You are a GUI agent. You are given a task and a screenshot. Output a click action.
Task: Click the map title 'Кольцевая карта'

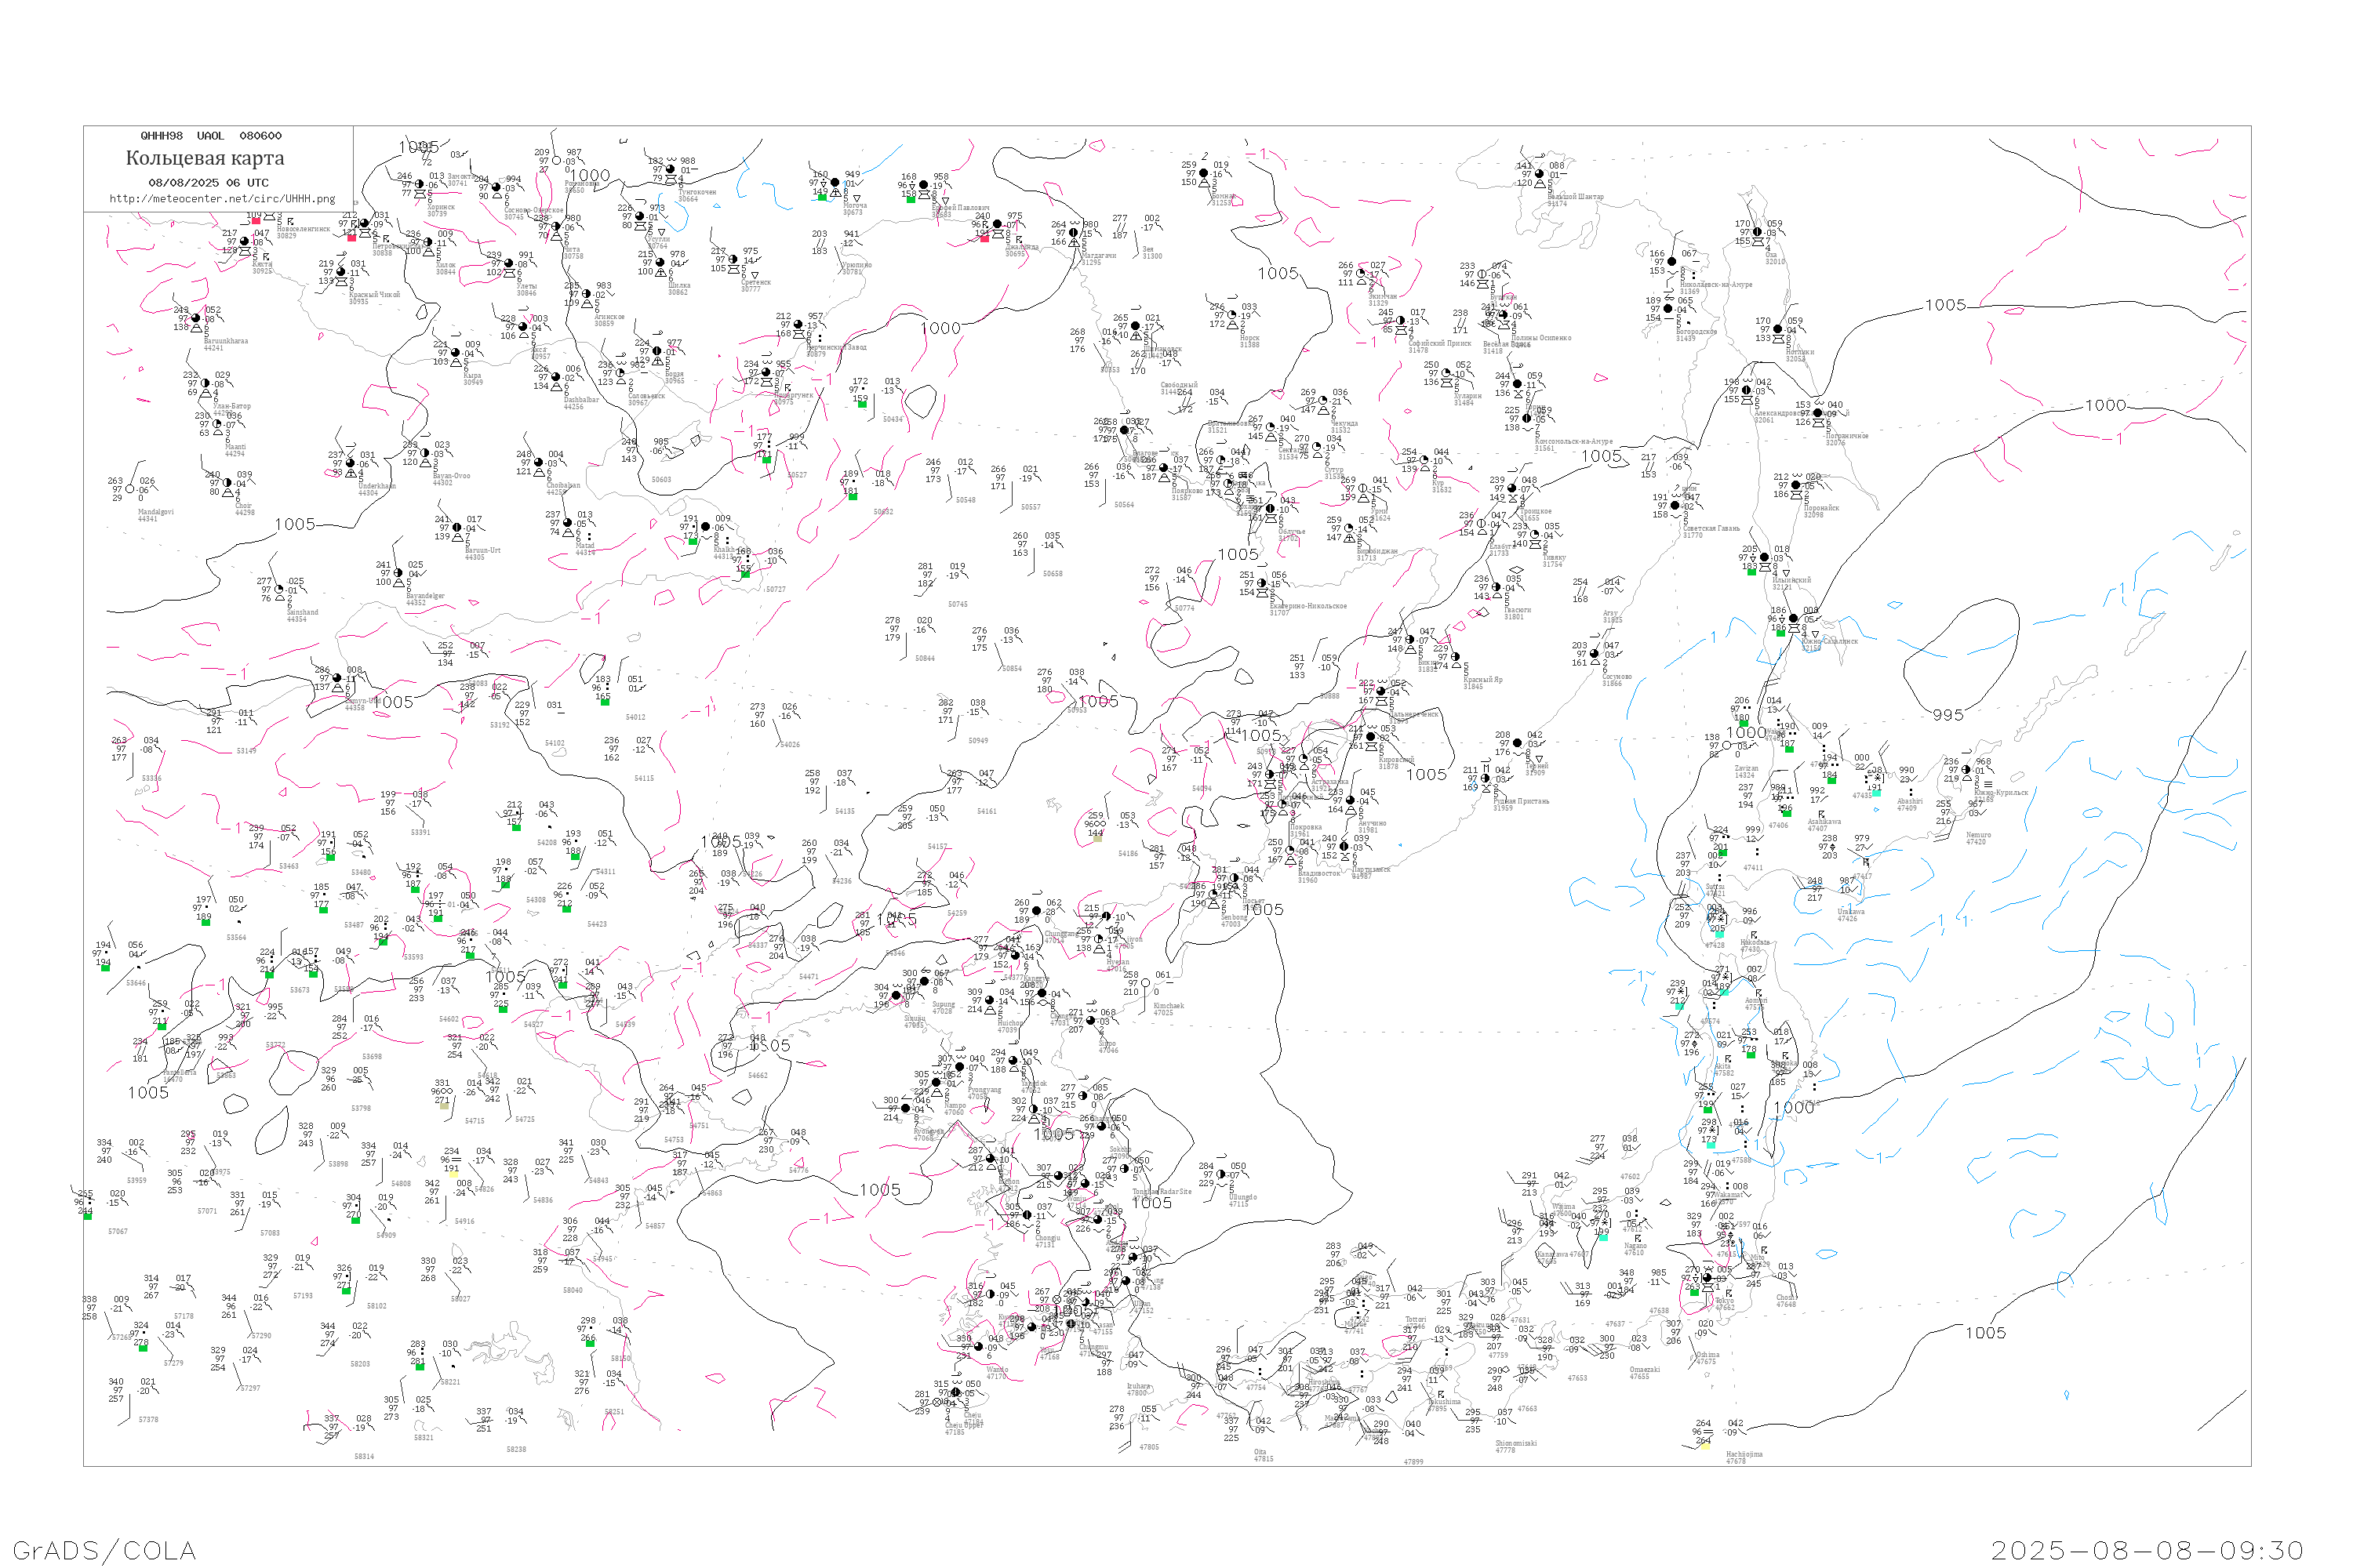[x=205, y=158]
